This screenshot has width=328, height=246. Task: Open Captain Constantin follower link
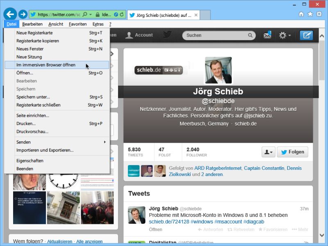coord(264,168)
